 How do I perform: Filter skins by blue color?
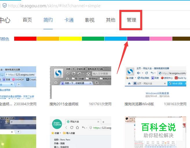[x=116, y=39]
